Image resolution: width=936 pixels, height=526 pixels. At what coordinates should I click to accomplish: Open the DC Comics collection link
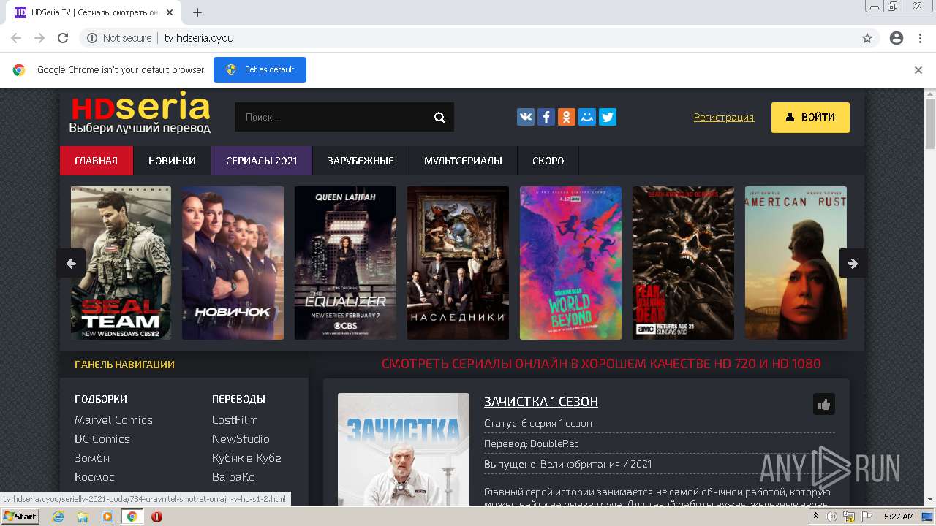point(102,439)
